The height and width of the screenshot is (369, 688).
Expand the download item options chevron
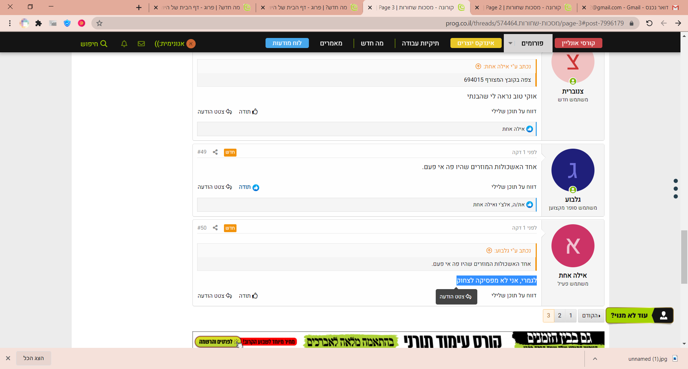coord(595,359)
